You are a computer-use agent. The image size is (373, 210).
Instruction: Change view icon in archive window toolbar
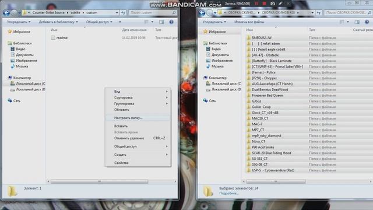tap(342, 22)
